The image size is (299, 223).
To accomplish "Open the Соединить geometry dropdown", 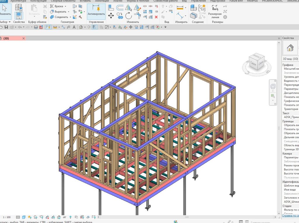I will pos(70,17).
